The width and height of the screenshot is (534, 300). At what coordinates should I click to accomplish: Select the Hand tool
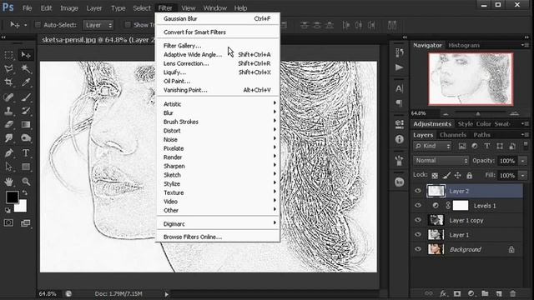click(8, 182)
